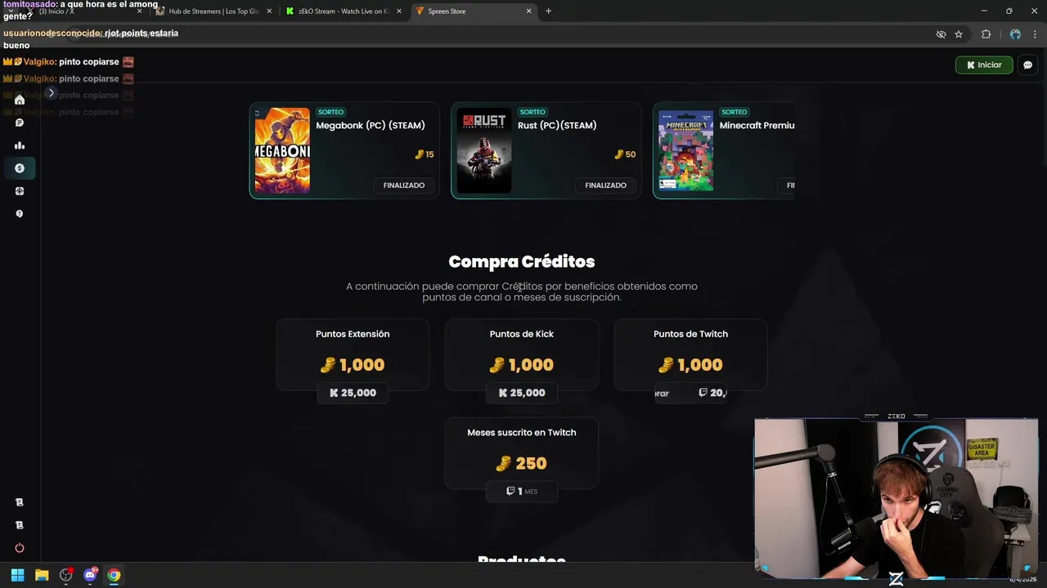Screen dimensions: 1047x588
Task: Buy Puntos Extensión for 25,000
Action: pyautogui.click(x=353, y=393)
